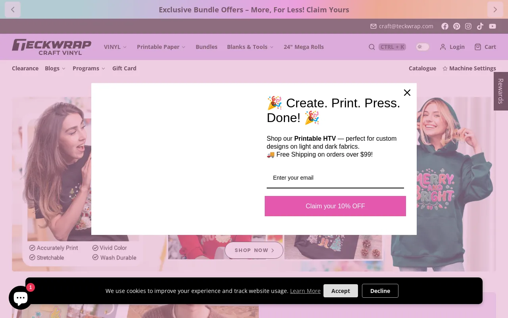
Task: Expand the Programs dropdown
Action: pos(89,68)
